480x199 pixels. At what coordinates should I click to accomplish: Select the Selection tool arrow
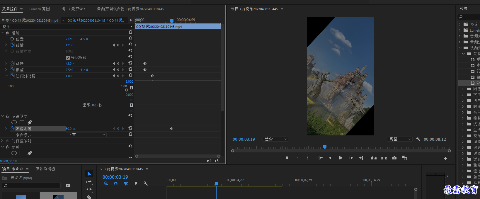(x=89, y=174)
